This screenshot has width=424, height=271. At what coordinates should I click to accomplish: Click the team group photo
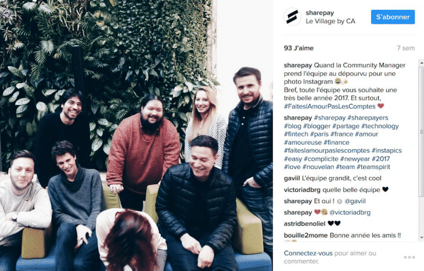point(136,135)
